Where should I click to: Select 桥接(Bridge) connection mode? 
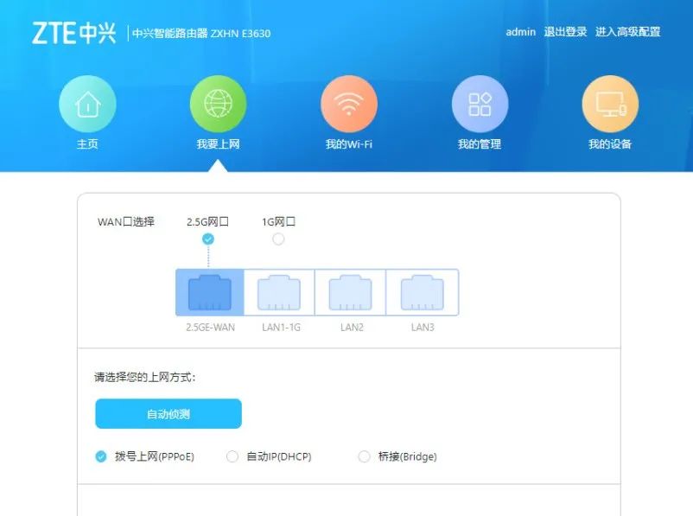(x=364, y=456)
